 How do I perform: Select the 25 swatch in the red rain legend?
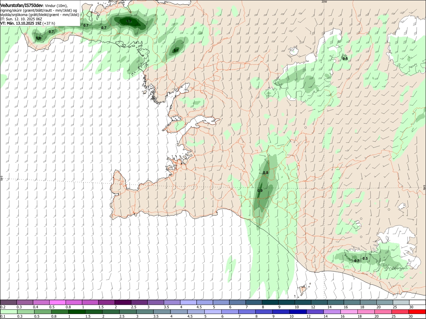399,312
